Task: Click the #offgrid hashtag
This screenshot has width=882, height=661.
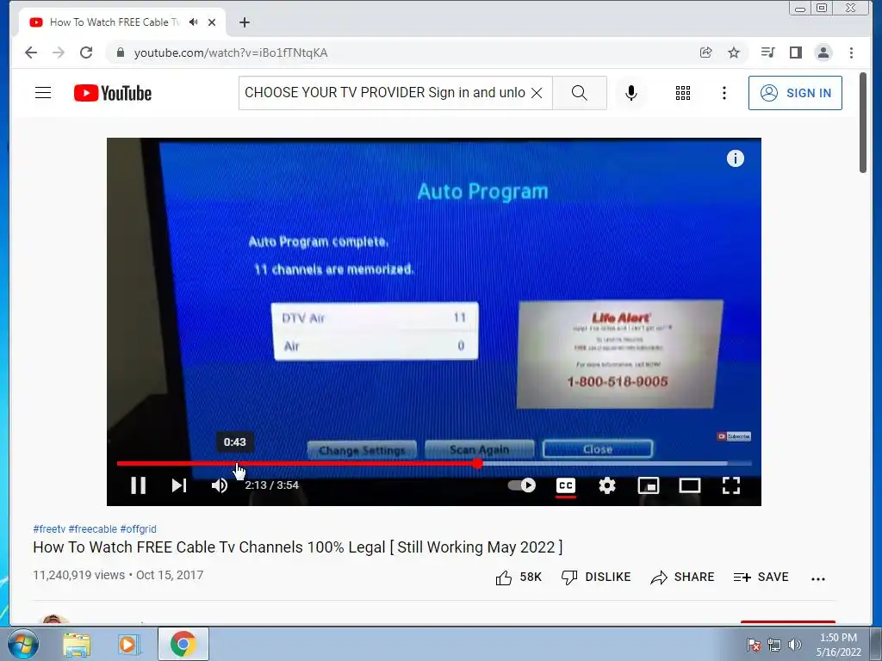Action: coord(139,529)
